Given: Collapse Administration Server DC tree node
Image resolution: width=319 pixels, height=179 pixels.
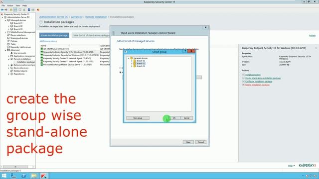Looking at the screenshot, I should click(2, 17).
